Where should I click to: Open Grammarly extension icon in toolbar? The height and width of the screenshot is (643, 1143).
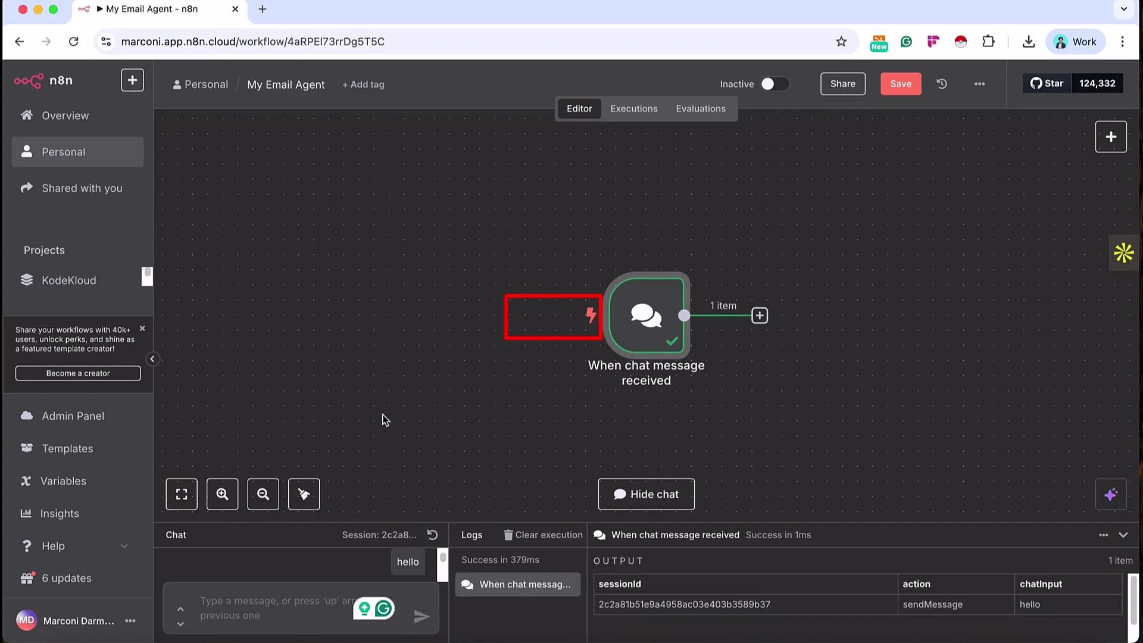906,42
